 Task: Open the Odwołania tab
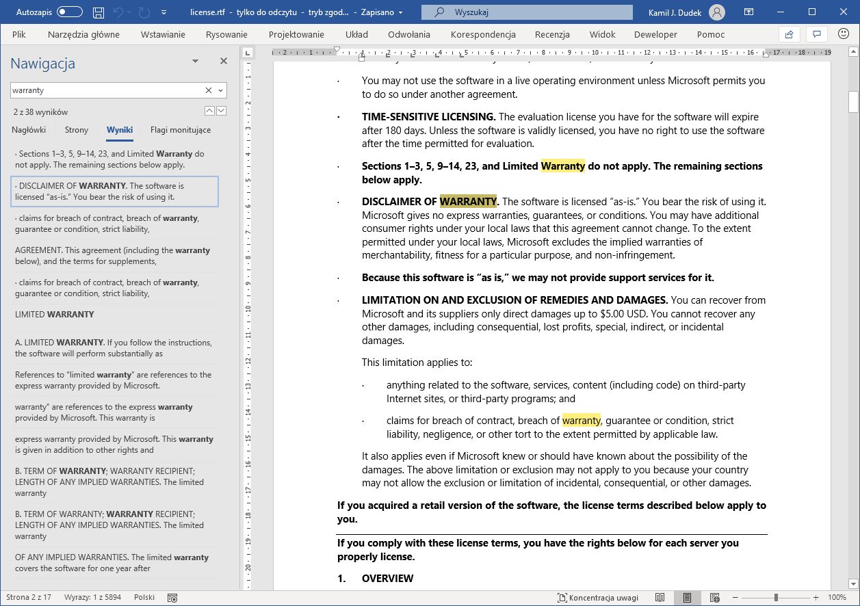409,34
